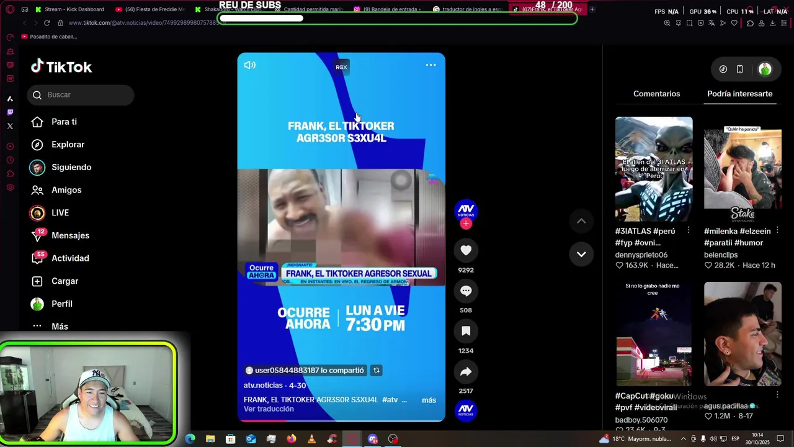
Task: Click the atv.noticias username link
Action: coord(263,386)
